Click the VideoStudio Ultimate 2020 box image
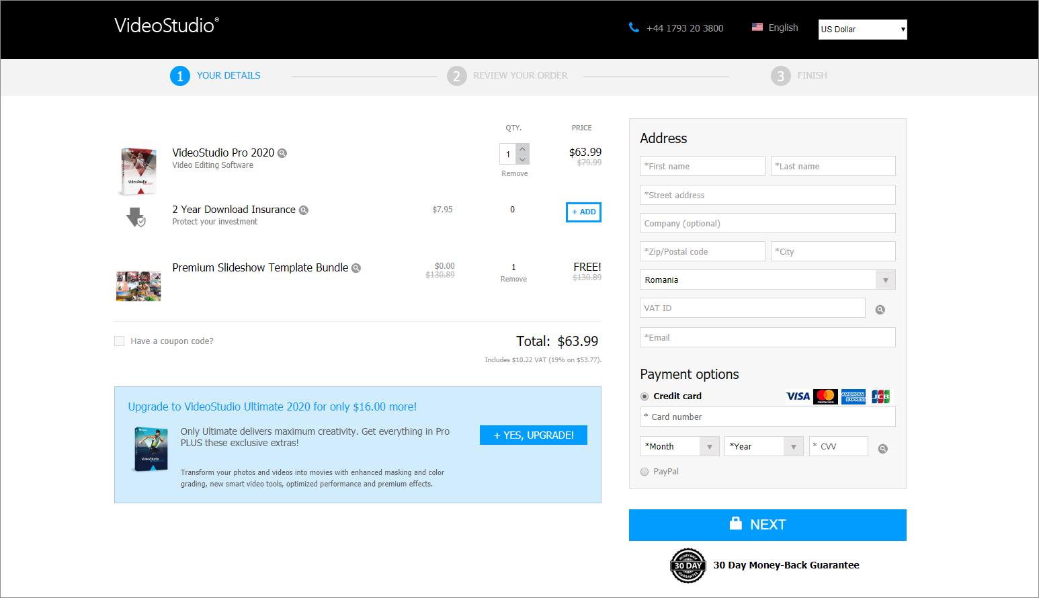Viewport: 1039px width, 598px height. pyautogui.click(x=151, y=449)
